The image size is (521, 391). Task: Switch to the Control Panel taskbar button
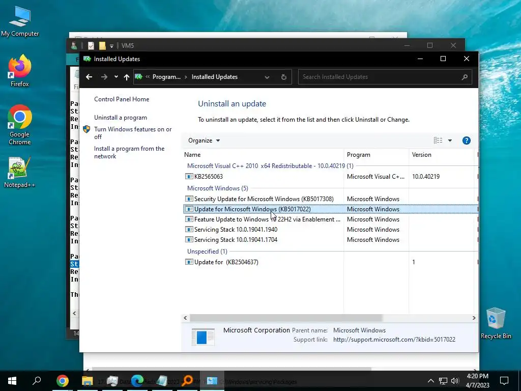(x=212, y=381)
